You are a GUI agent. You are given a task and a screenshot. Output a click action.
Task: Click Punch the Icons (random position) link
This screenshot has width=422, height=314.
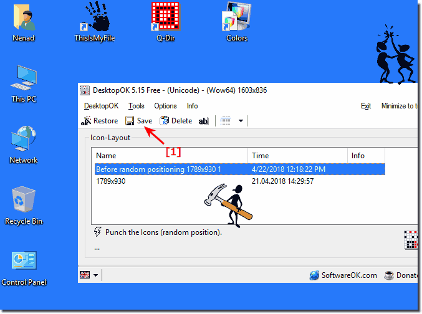(163, 232)
